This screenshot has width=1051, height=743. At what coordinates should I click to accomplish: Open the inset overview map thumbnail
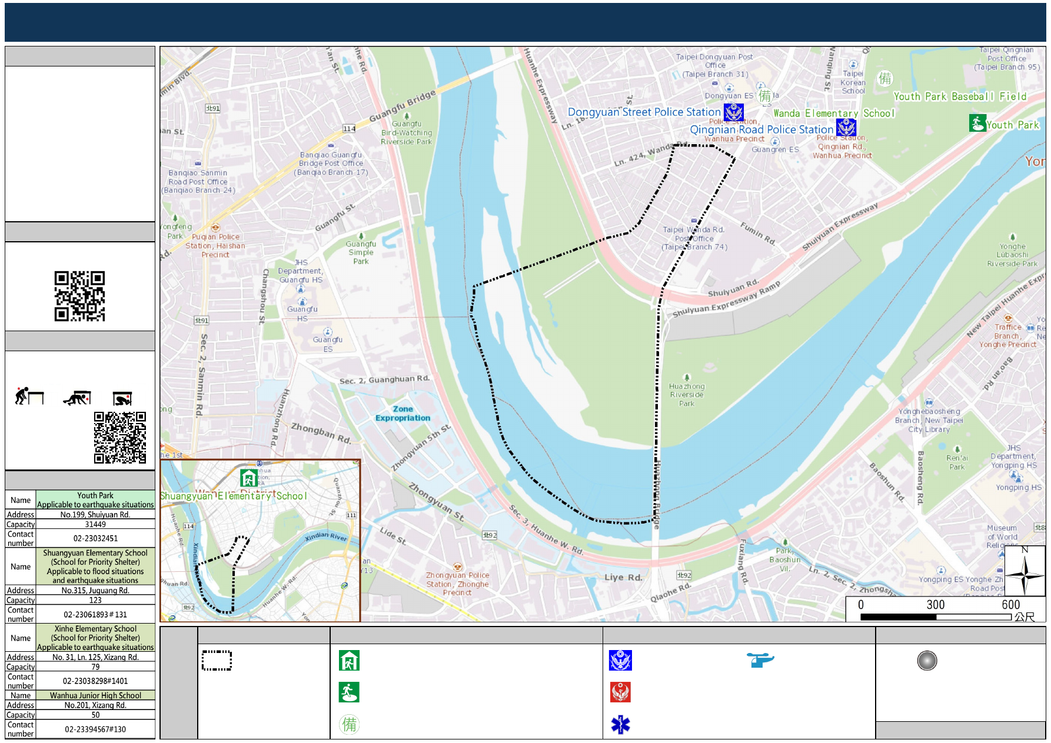260,540
